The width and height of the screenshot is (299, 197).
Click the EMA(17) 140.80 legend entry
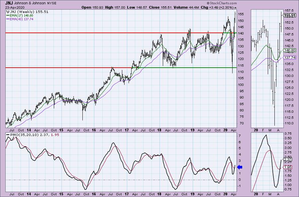20,16
